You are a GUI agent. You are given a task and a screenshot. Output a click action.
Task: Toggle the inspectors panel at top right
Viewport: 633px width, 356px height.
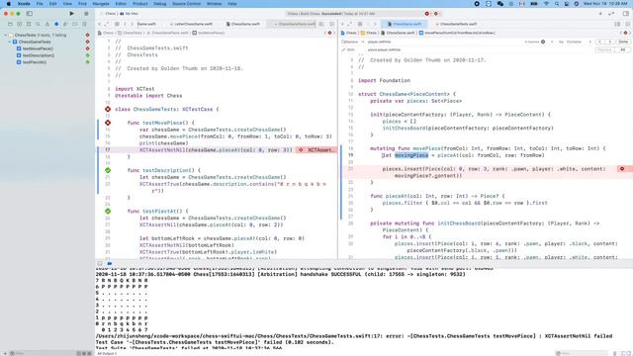625,14
